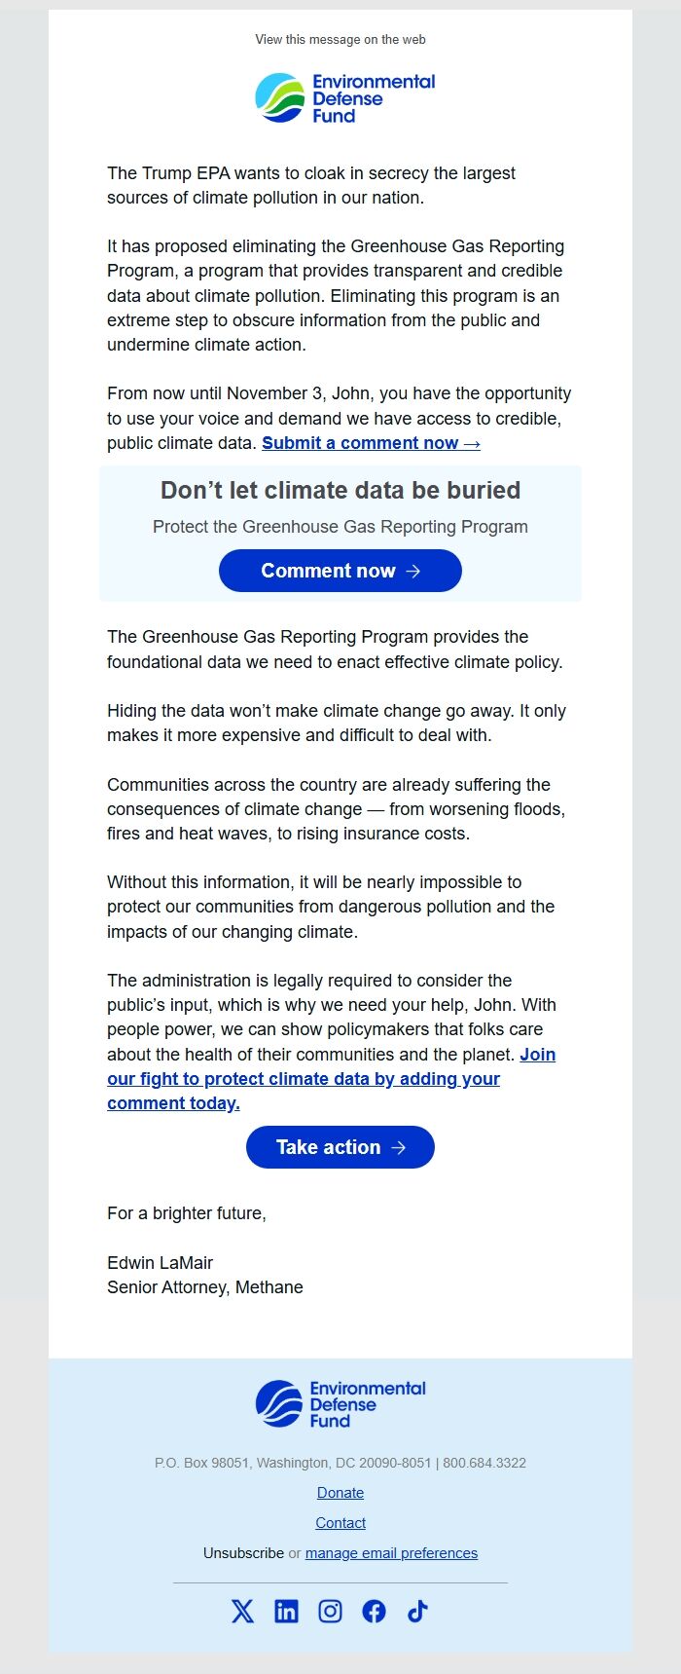This screenshot has width=681, height=1674.
Task: Select the phone number 800.684.3322
Action: (x=484, y=1462)
